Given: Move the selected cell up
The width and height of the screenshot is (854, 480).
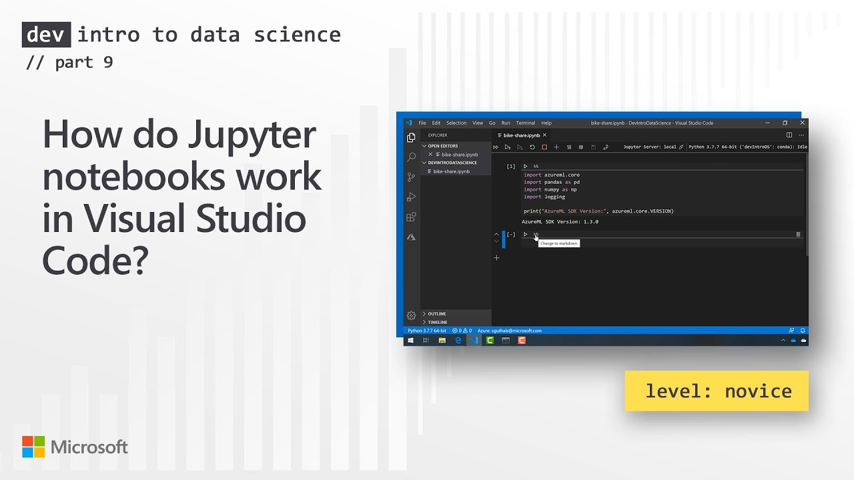Looking at the screenshot, I should pos(496,234).
